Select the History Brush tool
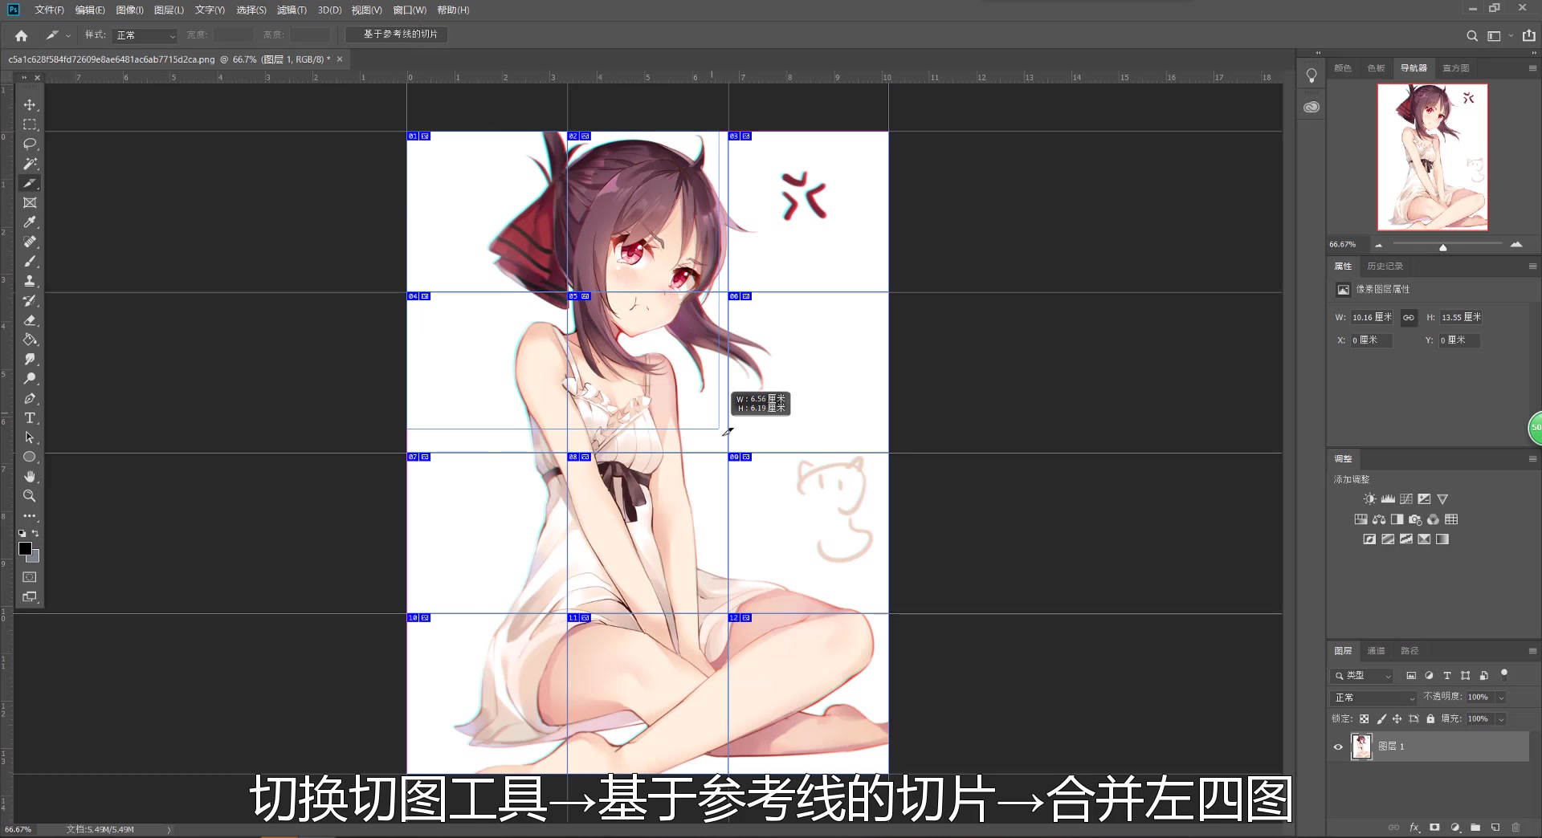The image size is (1542, 838). tap(30, 300)
